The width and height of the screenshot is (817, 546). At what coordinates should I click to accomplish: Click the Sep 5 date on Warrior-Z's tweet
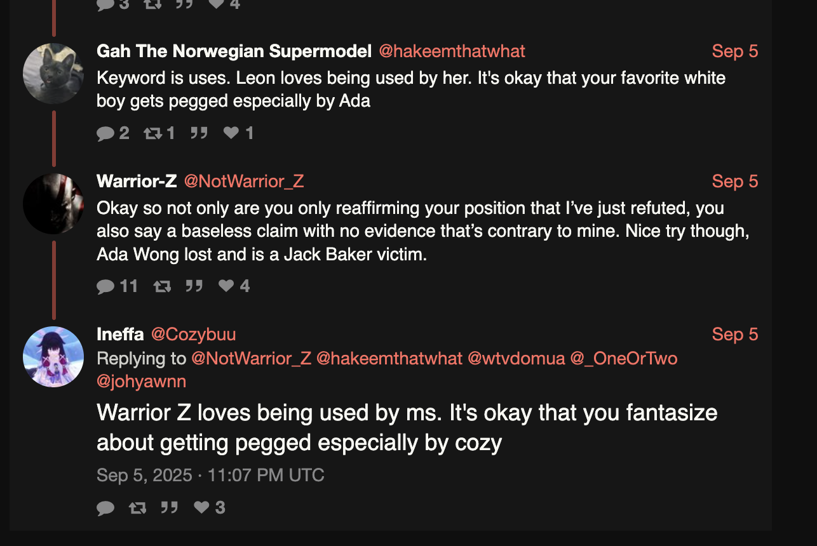734,182
